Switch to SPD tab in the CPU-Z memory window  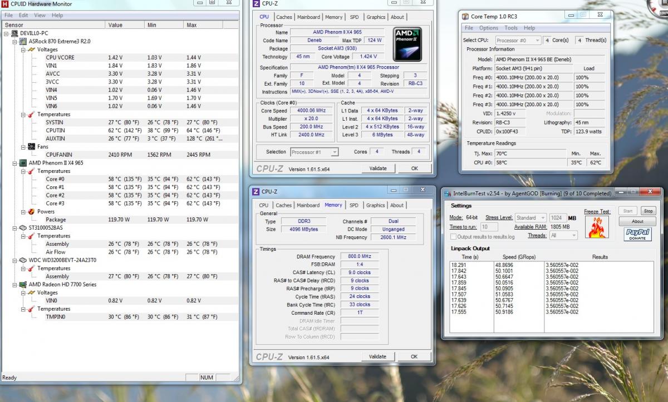[354, 205]
